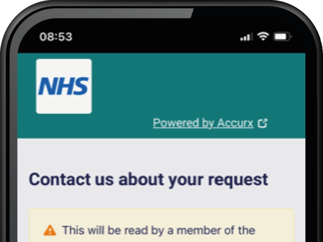Tap the orange warning triangle icon
The height and width of the screenshot is (242, 323).
(50, 230)
